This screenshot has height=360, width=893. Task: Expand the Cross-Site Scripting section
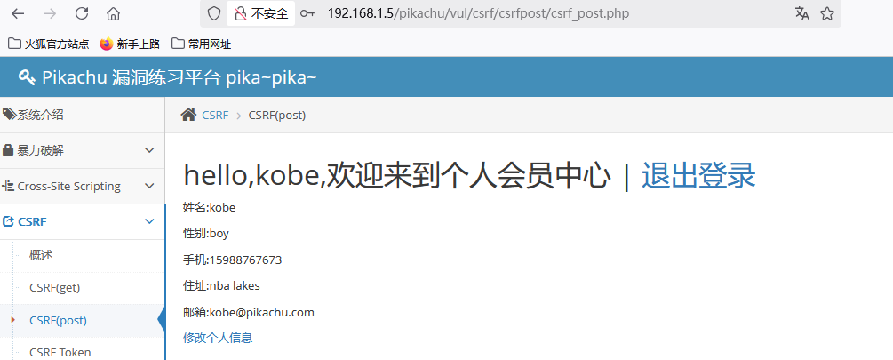click(x=82, y=186)
